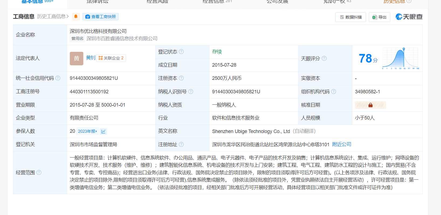Click help icon next to 天眼评分
This screenshot has height=215, width=441.
tap(324, 58)
